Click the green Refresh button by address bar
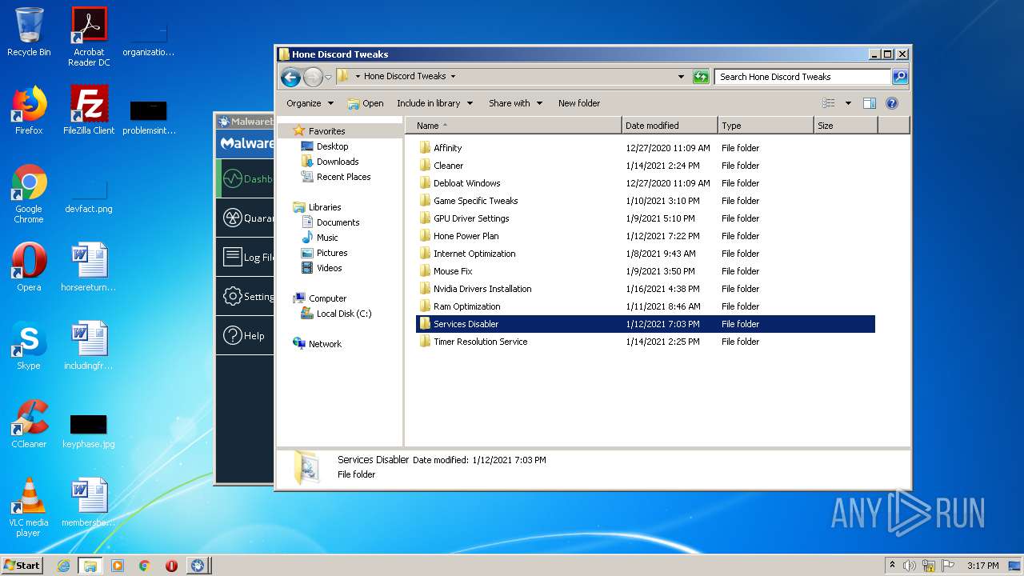Viewport: 1024px width, 576px height. [x=701, y=77]
